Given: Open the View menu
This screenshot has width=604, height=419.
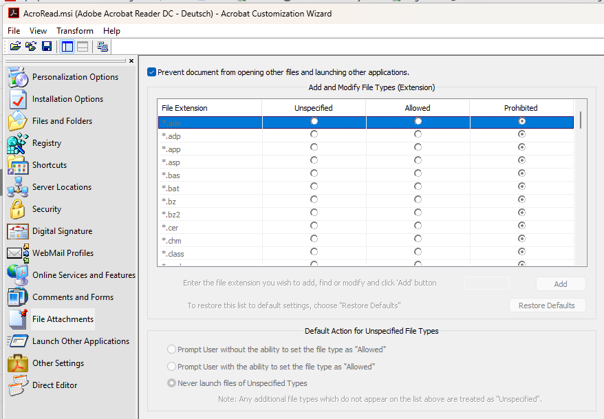Looking at the screenshot, I should pos(39,31).
